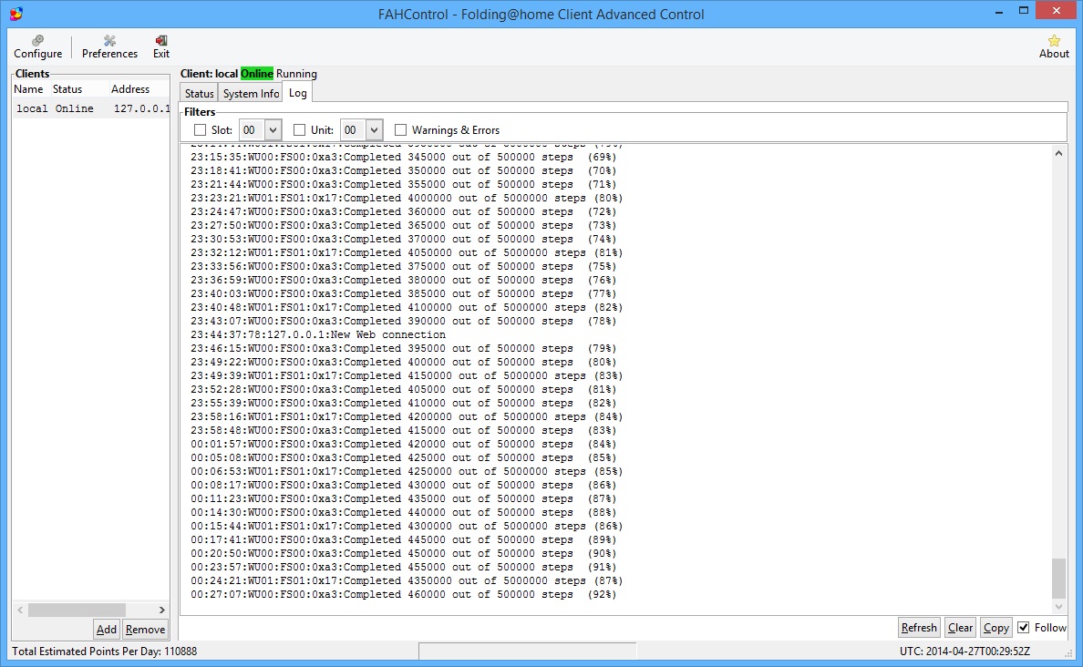Viewport: 1083px width, 667px height.
Task: Select the local client row
Action: point(91,108)
